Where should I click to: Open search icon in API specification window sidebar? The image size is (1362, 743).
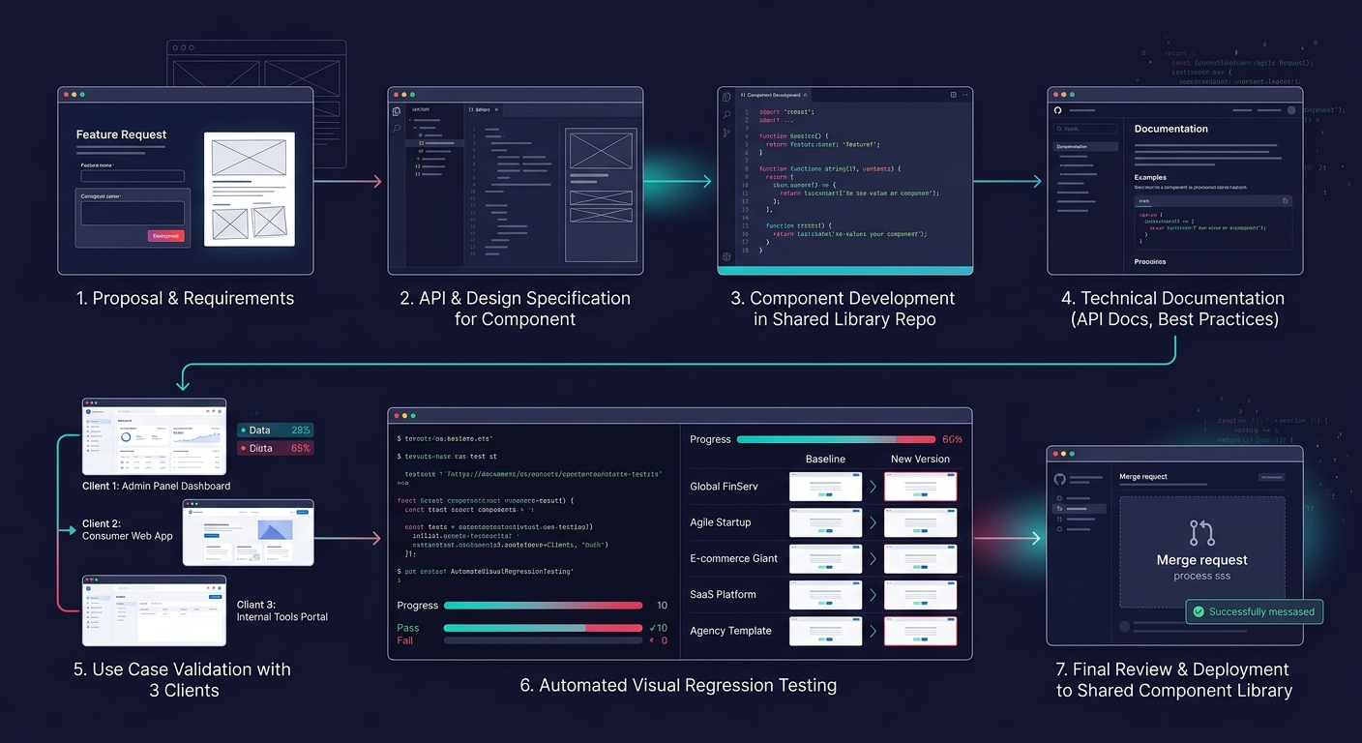point(397,128)
